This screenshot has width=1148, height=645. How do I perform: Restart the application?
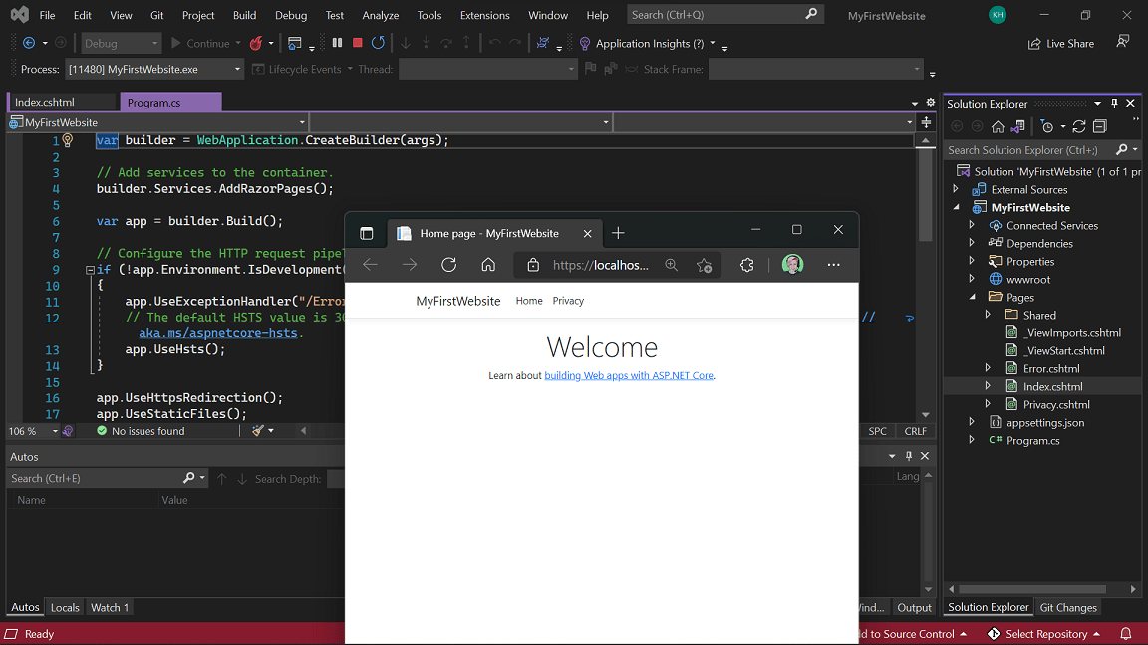[378, 43]
